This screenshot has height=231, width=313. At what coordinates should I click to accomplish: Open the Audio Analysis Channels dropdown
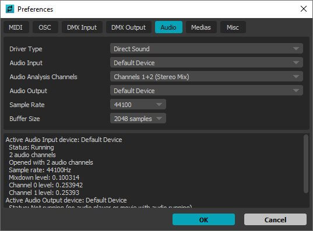click(x=206, y=77)
